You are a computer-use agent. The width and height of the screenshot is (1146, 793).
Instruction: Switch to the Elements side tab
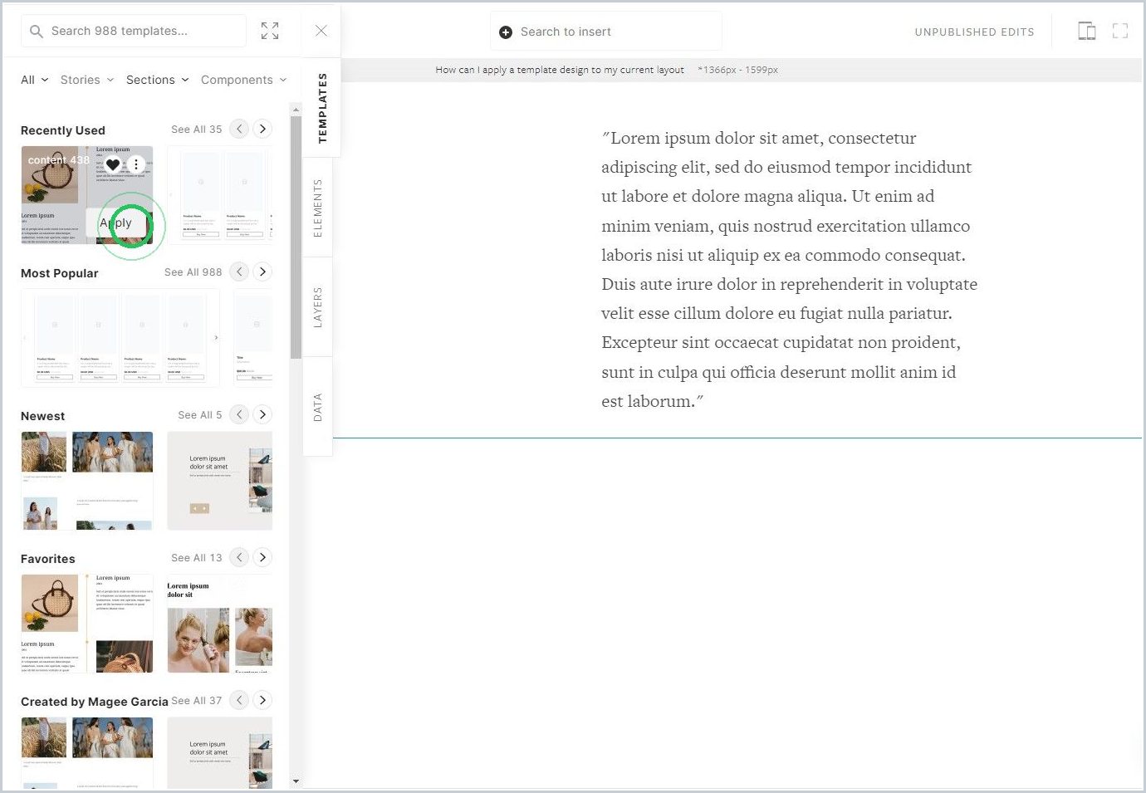click(x=318, y=208)
